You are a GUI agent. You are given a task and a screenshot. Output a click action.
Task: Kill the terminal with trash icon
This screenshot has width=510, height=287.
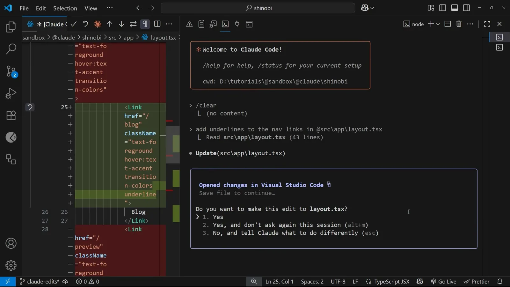[x=459, y=24]
